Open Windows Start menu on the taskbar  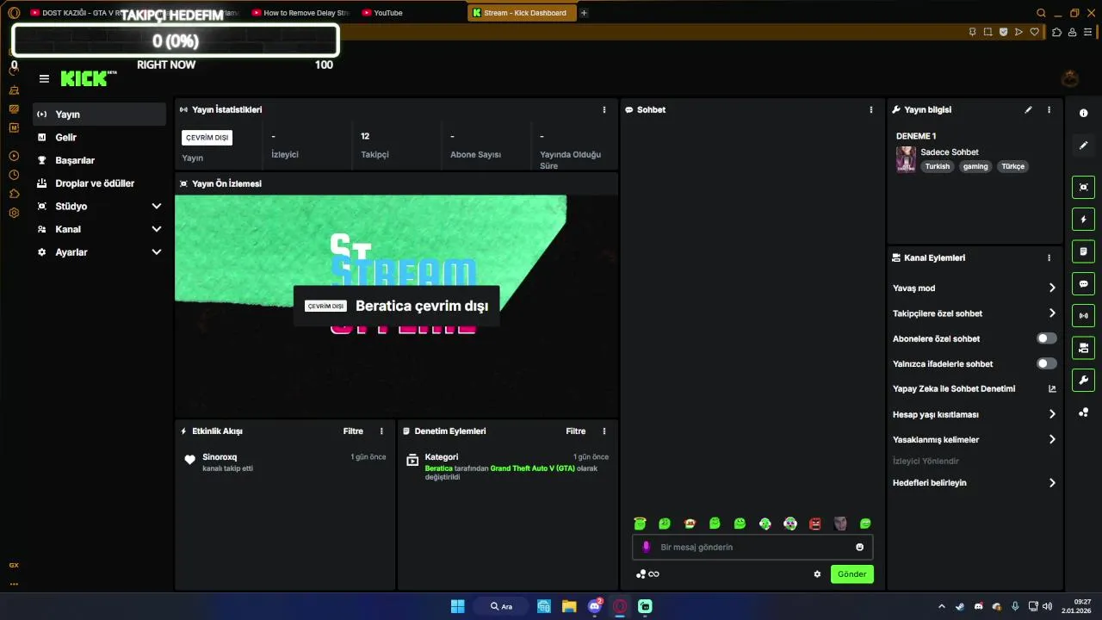click(457, 606)
